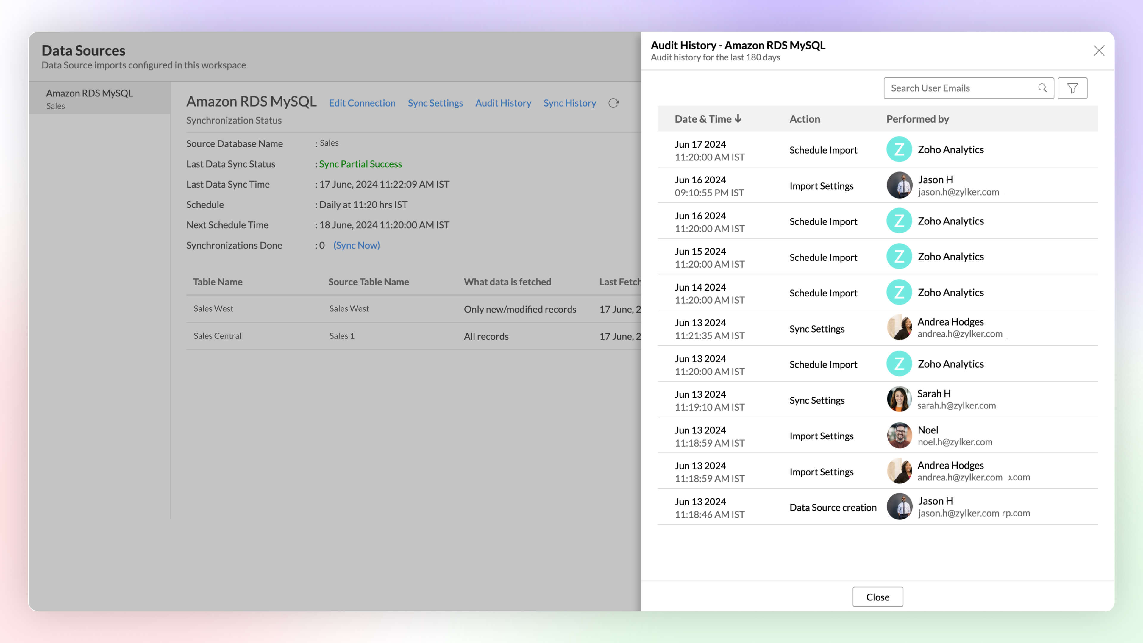Click Zoho Analytics avatar for Jun 17
Viewport: 1143px width, 643px height.
899,149
